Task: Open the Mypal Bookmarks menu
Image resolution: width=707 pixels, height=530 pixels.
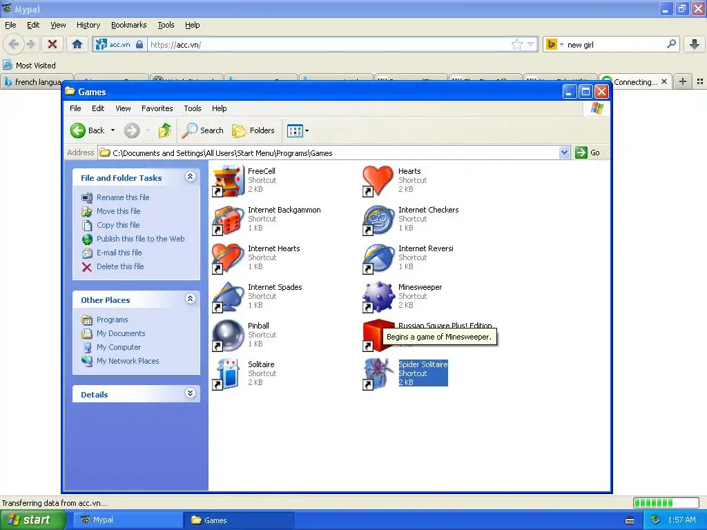Action: (x=129, y=25)
